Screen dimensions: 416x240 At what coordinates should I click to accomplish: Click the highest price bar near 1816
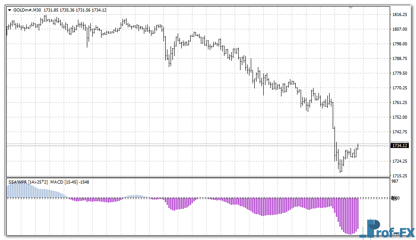[45, 19]
